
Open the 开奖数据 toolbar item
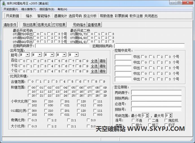[x=12, y=16]
